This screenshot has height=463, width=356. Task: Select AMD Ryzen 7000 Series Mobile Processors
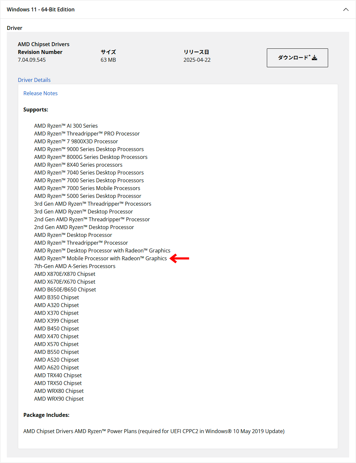click(87, 188)
